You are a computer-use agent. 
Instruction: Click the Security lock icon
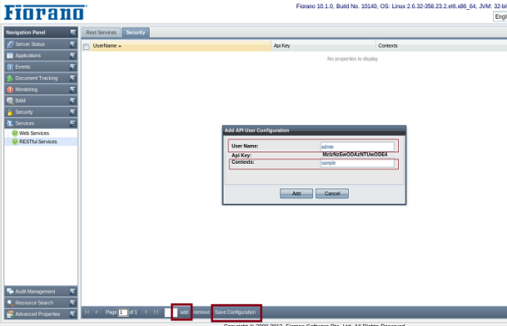pos(10,112)
